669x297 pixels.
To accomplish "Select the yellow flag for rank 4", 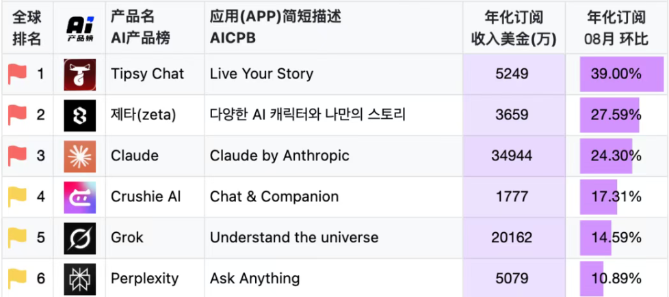I will click(18, 197).
